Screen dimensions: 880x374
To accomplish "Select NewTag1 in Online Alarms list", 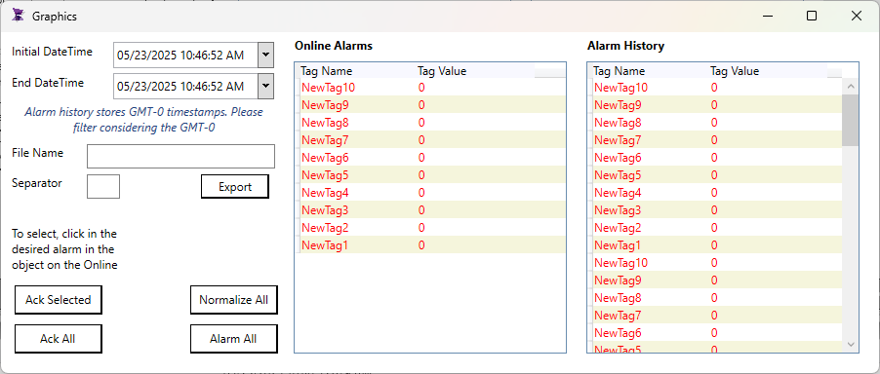I will pyautogui.click(x=430, y=245).
